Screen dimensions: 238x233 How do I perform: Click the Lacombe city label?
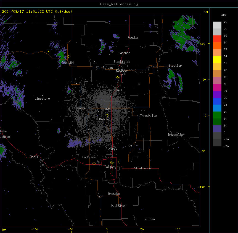click(124, 53)
